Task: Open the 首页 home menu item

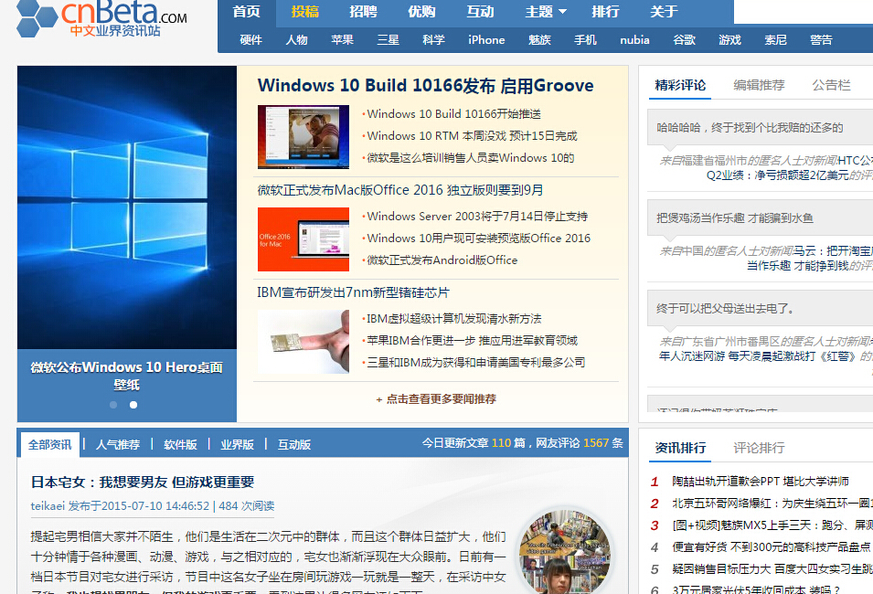Action: tap(247, 12)
